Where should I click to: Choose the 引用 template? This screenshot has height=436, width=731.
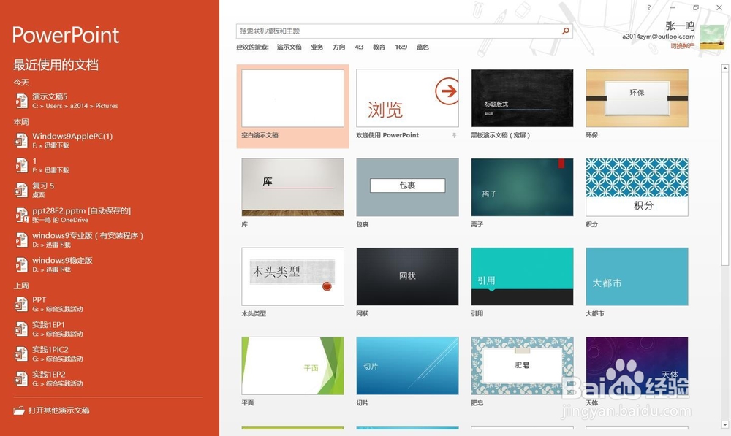pos(522,277)
